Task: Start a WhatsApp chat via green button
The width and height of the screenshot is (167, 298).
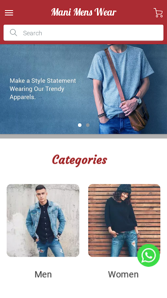Action: [149, 255]
